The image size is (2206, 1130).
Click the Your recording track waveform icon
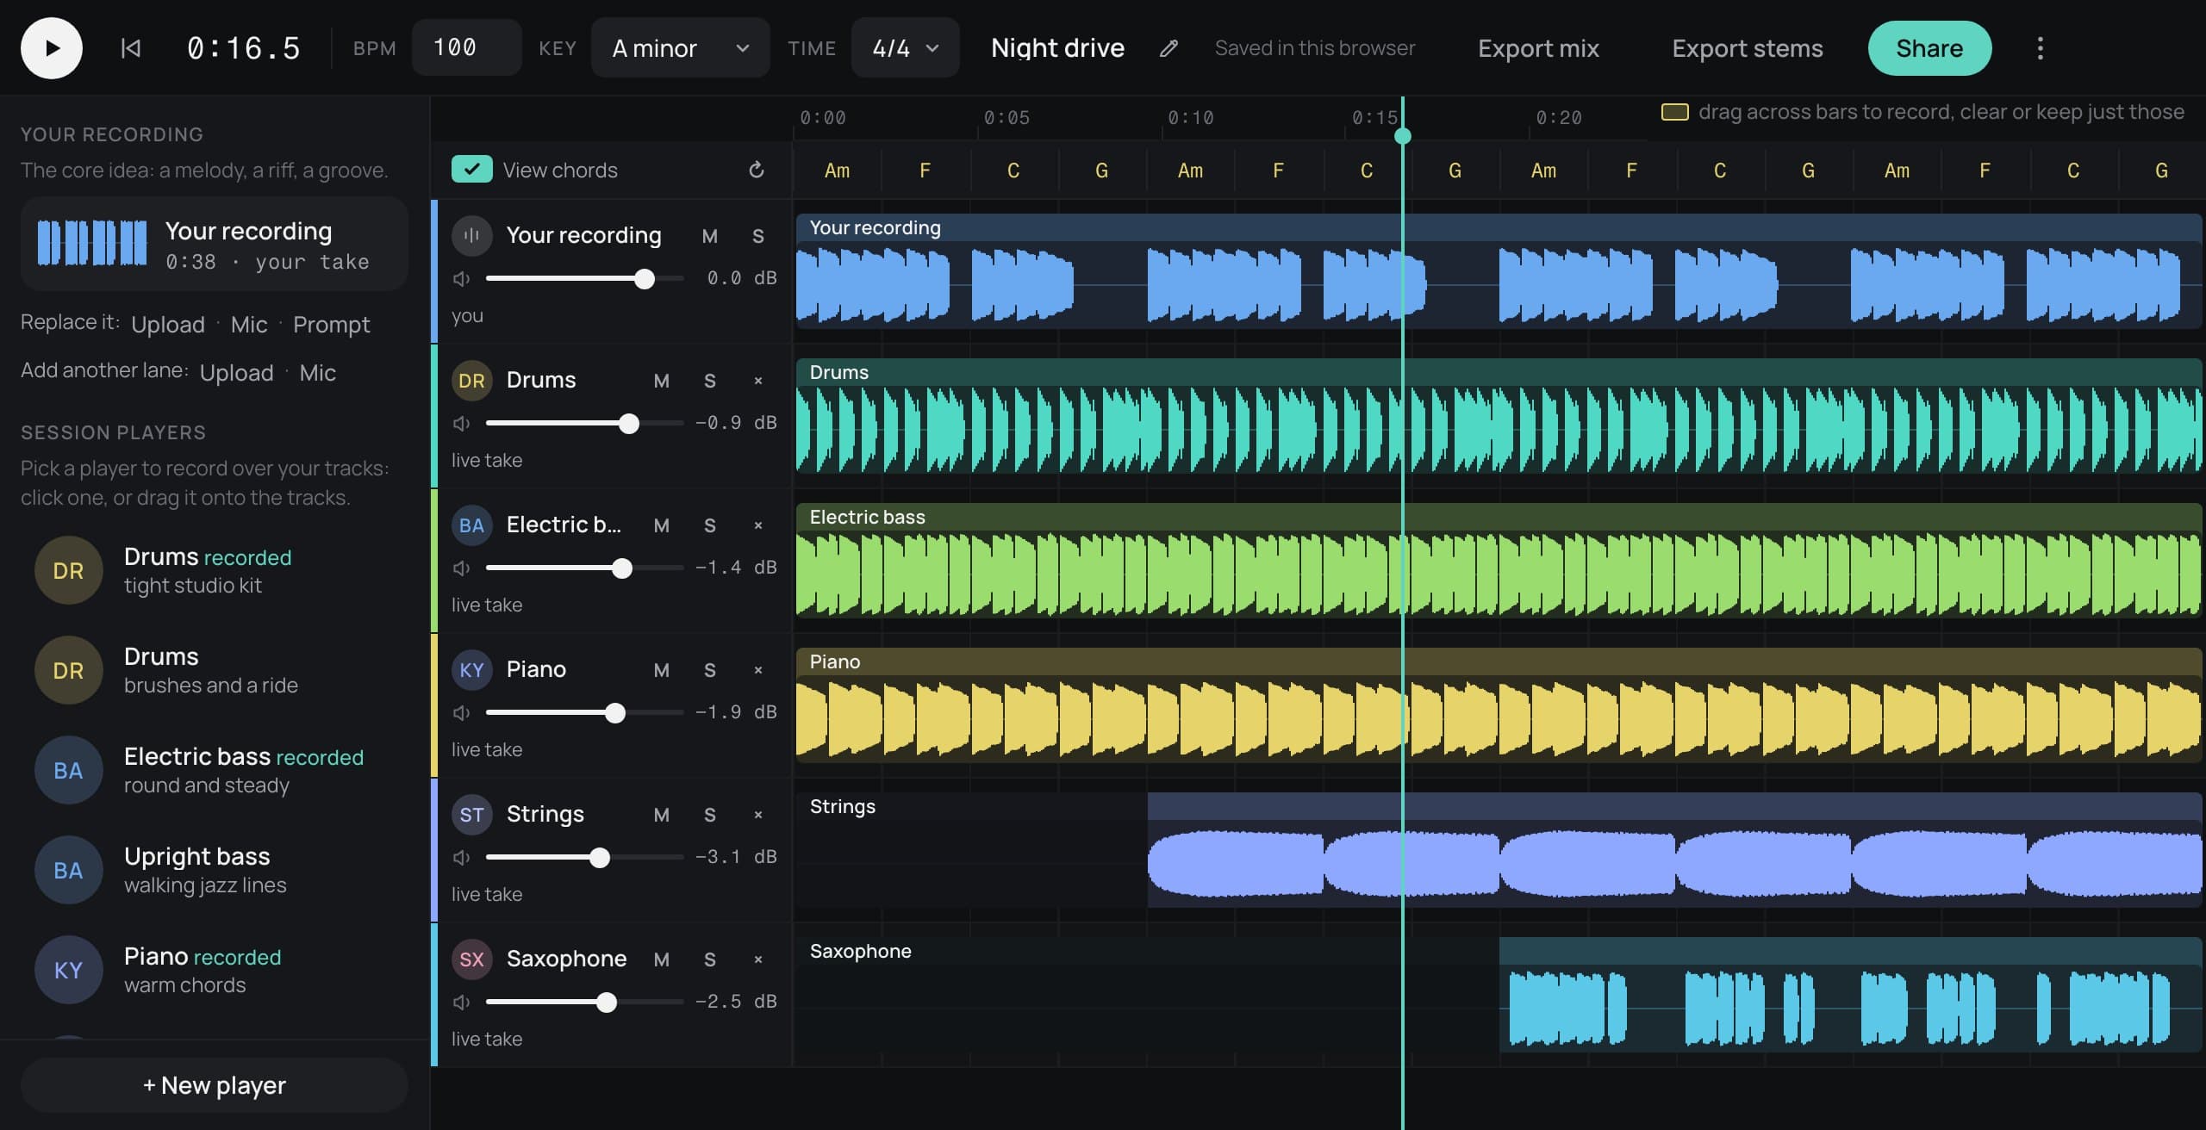(x=472, y=235)
